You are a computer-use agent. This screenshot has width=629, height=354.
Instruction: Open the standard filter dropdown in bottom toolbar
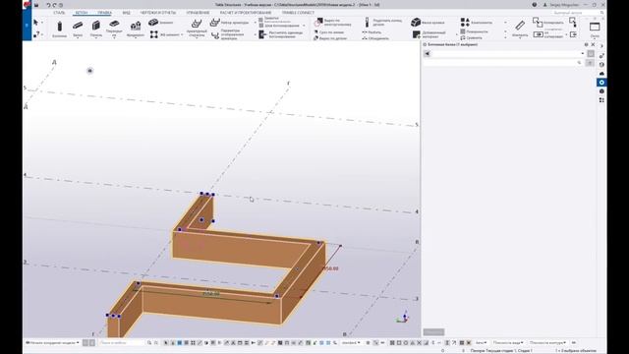coord(351,343)
